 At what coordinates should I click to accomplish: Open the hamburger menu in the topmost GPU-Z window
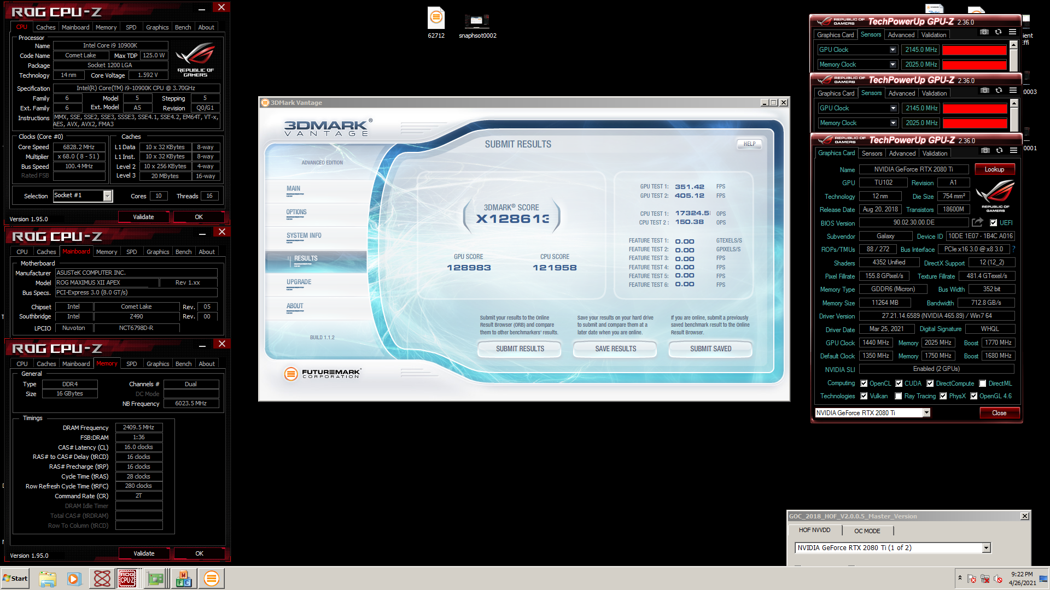tap(1013, 32)
